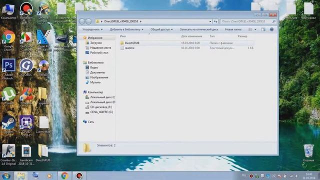Select Vegas Pro desktop shortcut
The height and width of the screenshot is (180, 320).
[x=43, y=41]
